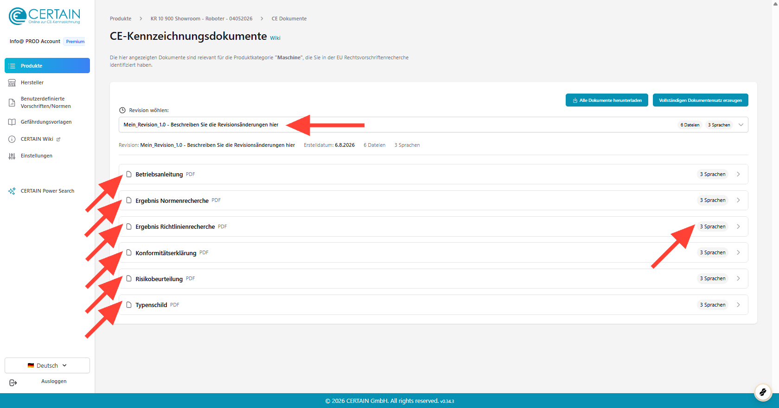Expand the Typenschild row chevron

738,305
